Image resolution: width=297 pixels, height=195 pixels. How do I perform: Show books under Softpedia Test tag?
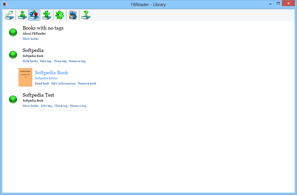click(x=30, y=106)
